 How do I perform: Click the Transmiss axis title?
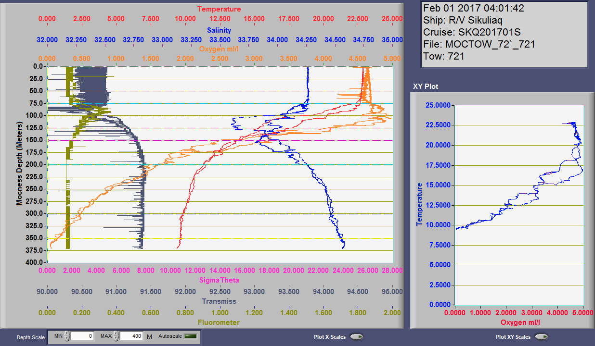[219, 301]
